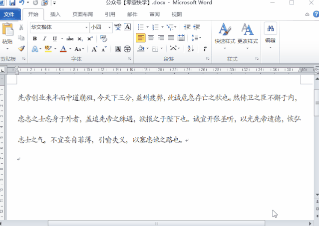This screenshot has width=319, height=226.
Task: Click the subscript icon
Action: (80, 38)
